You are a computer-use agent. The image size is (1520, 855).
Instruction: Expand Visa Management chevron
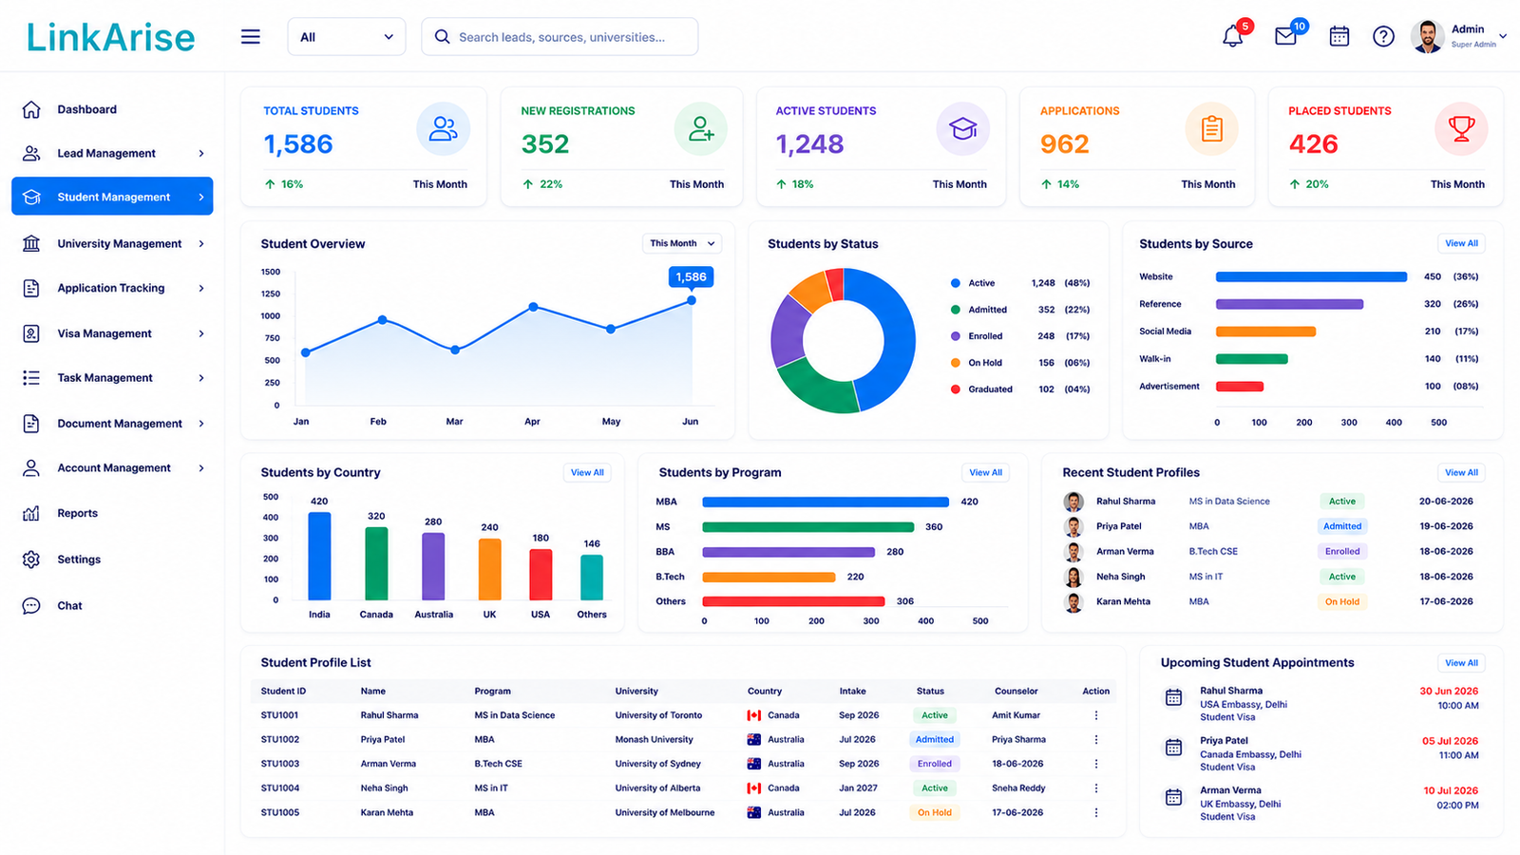pyautogui.click(x=201, y=333)
